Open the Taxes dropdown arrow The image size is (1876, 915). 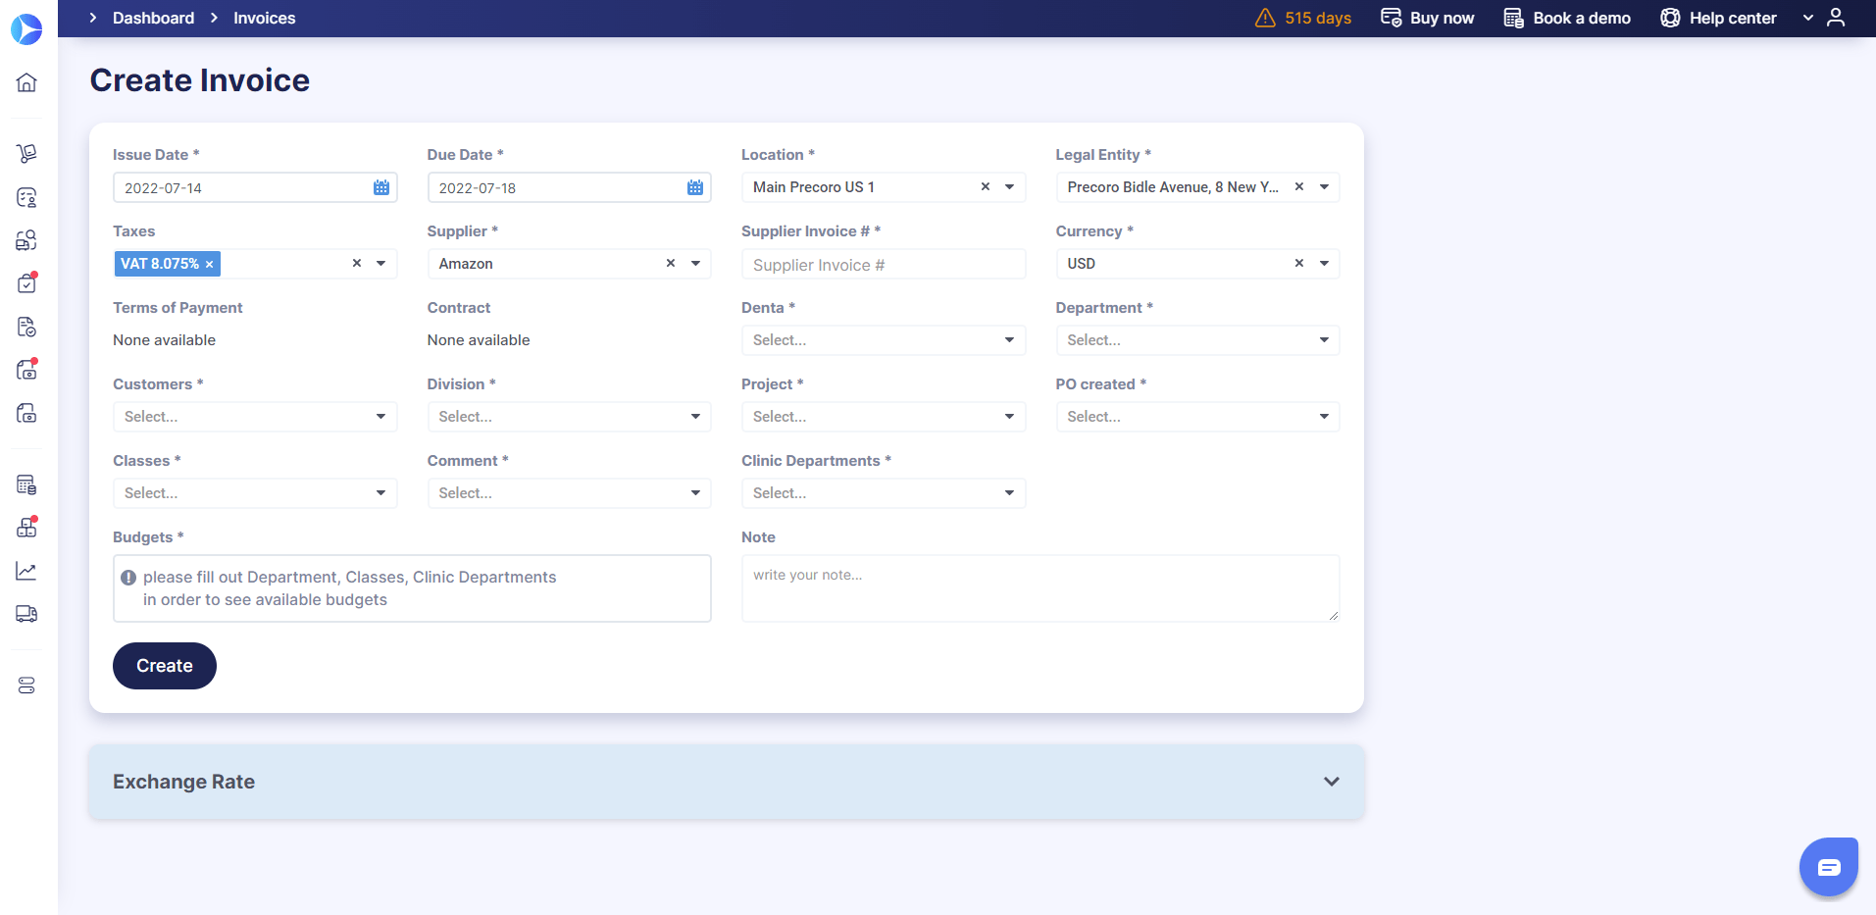coord(381,263)
